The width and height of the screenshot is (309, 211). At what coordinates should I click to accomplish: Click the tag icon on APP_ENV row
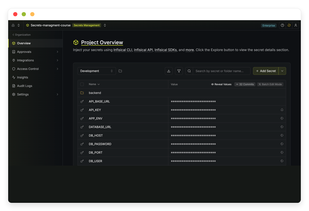click(x=282, y=118)
